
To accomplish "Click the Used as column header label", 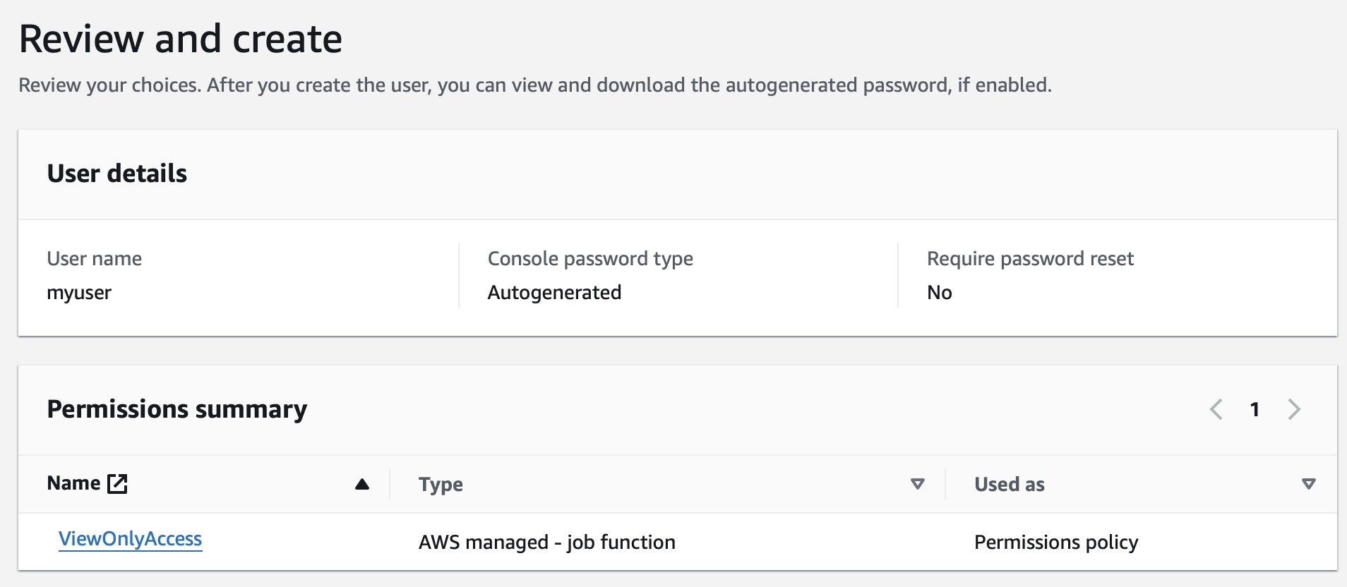I will point(1010,485).
